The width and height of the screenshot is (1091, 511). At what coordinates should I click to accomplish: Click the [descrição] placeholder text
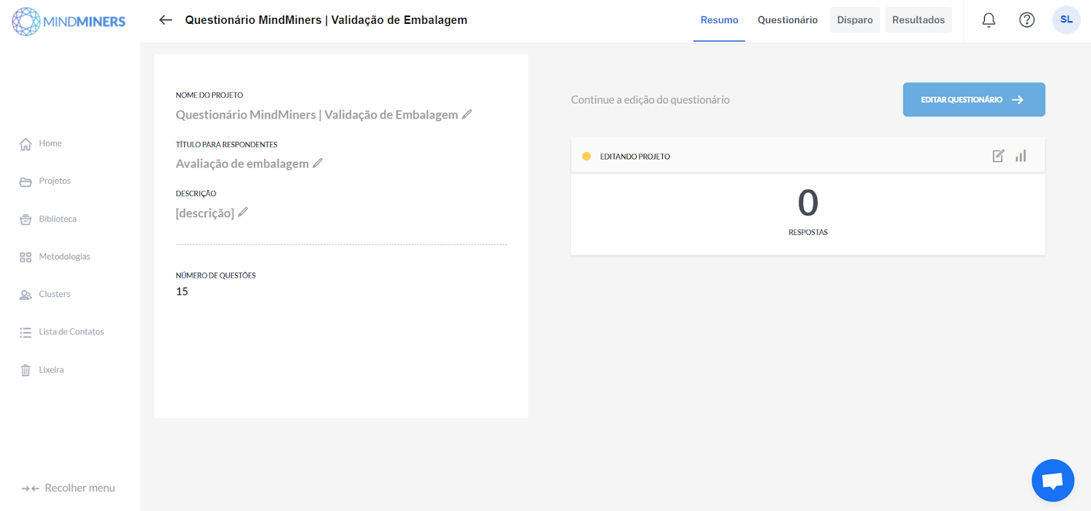tap(205, 213)
